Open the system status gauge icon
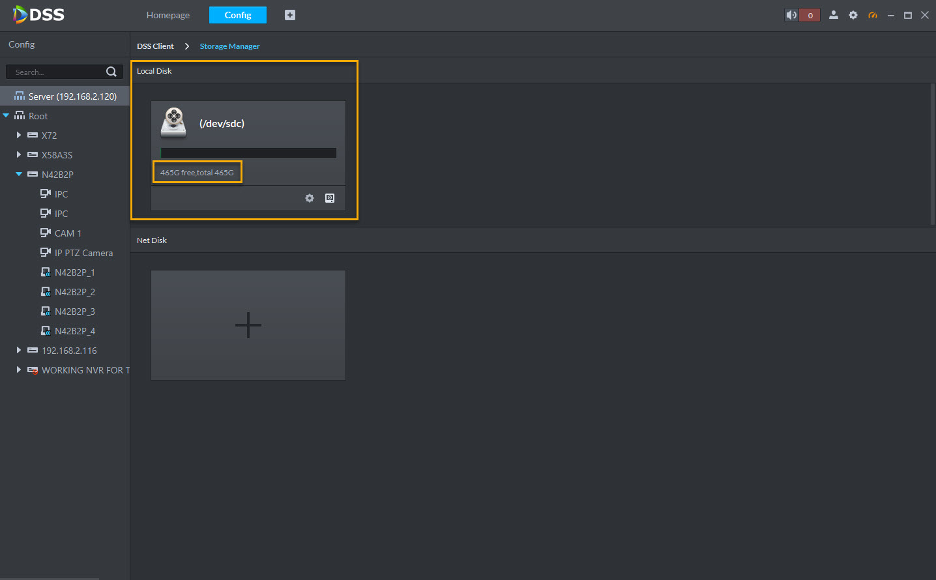The image size is (936, 580). click(x=873, y=15)
